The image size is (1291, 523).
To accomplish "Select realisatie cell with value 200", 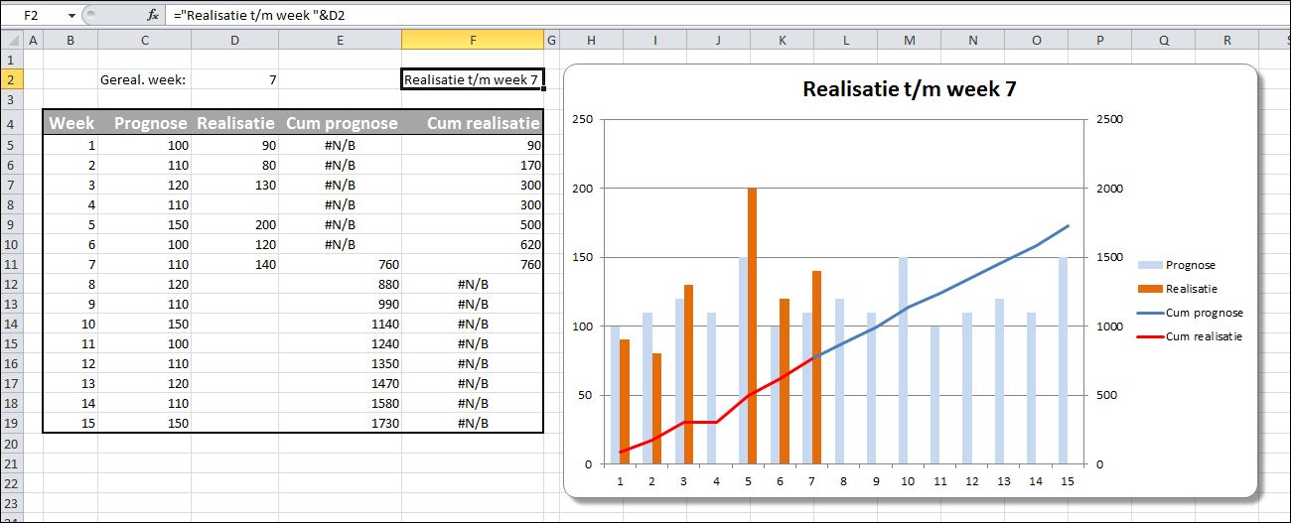I will (234, 224).
